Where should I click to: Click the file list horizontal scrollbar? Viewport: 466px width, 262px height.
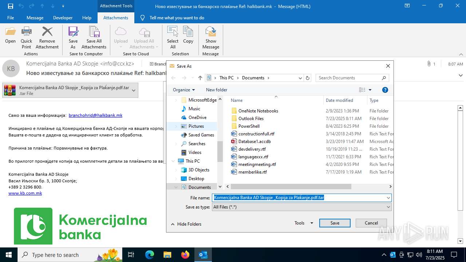291,187
